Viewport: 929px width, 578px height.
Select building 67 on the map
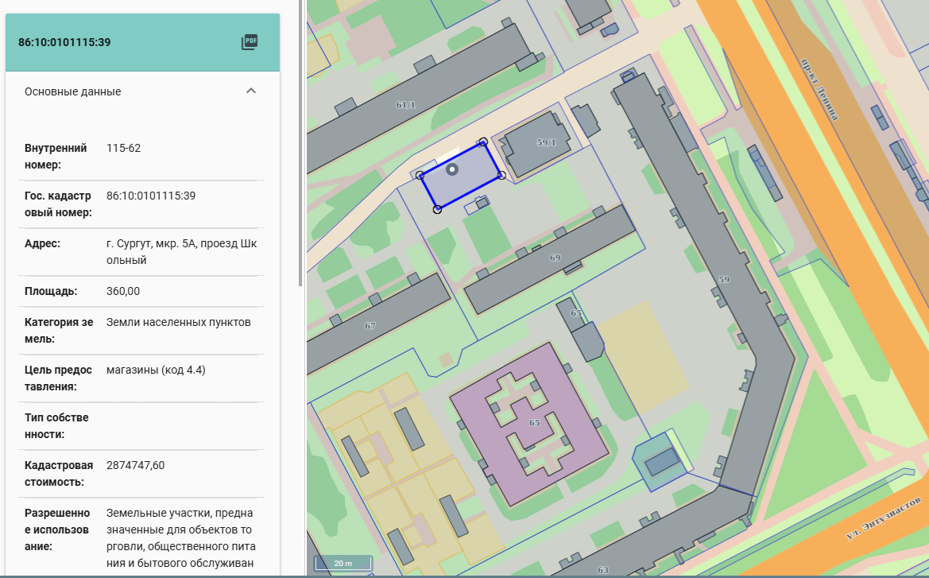pos(370,325)
